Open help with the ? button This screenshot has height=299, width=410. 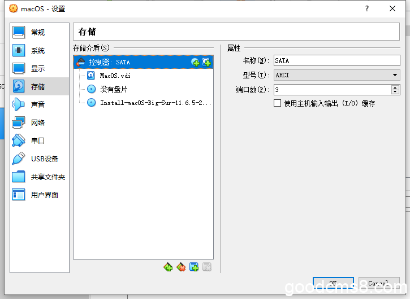point(367,8)
